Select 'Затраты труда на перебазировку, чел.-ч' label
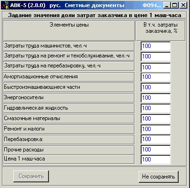This screenshot has width=190, height=188. [69, 66]
